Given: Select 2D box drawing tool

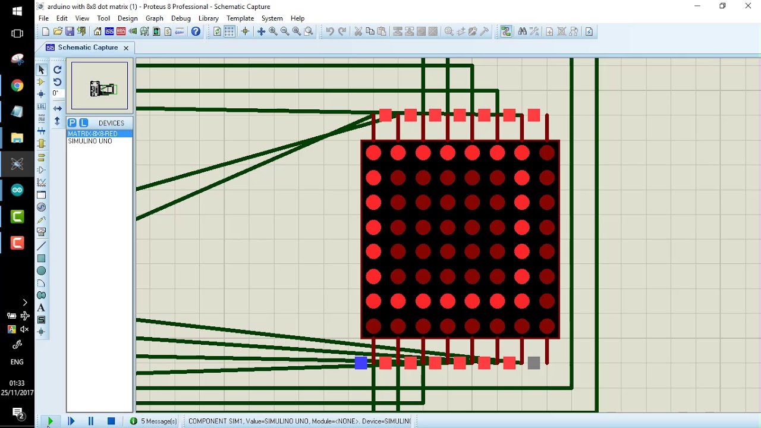Looking at the screenshot, I should (x=41, y=259).
